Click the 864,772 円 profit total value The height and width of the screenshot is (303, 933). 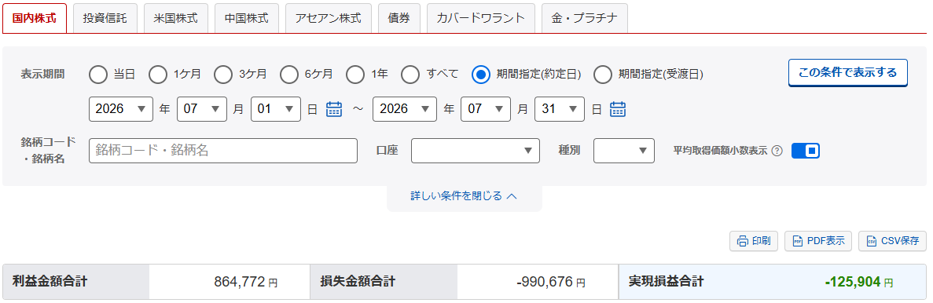[246, 283]
